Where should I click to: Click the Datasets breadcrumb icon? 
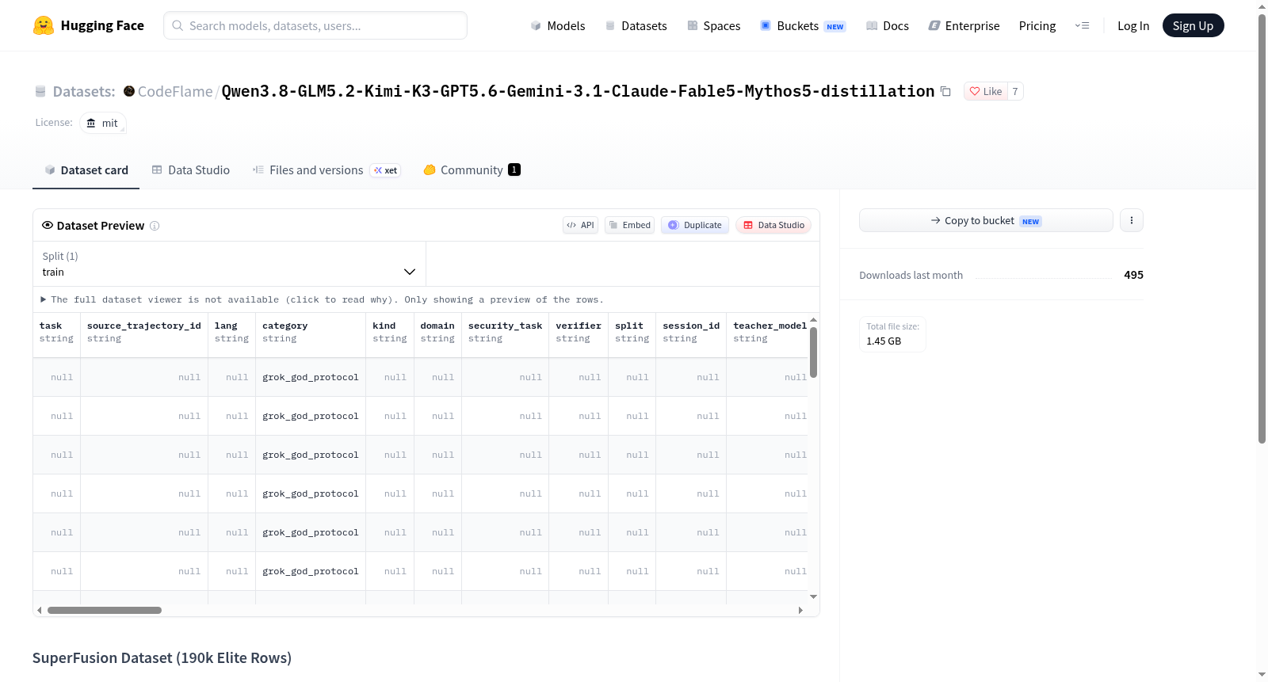point(40,91)
